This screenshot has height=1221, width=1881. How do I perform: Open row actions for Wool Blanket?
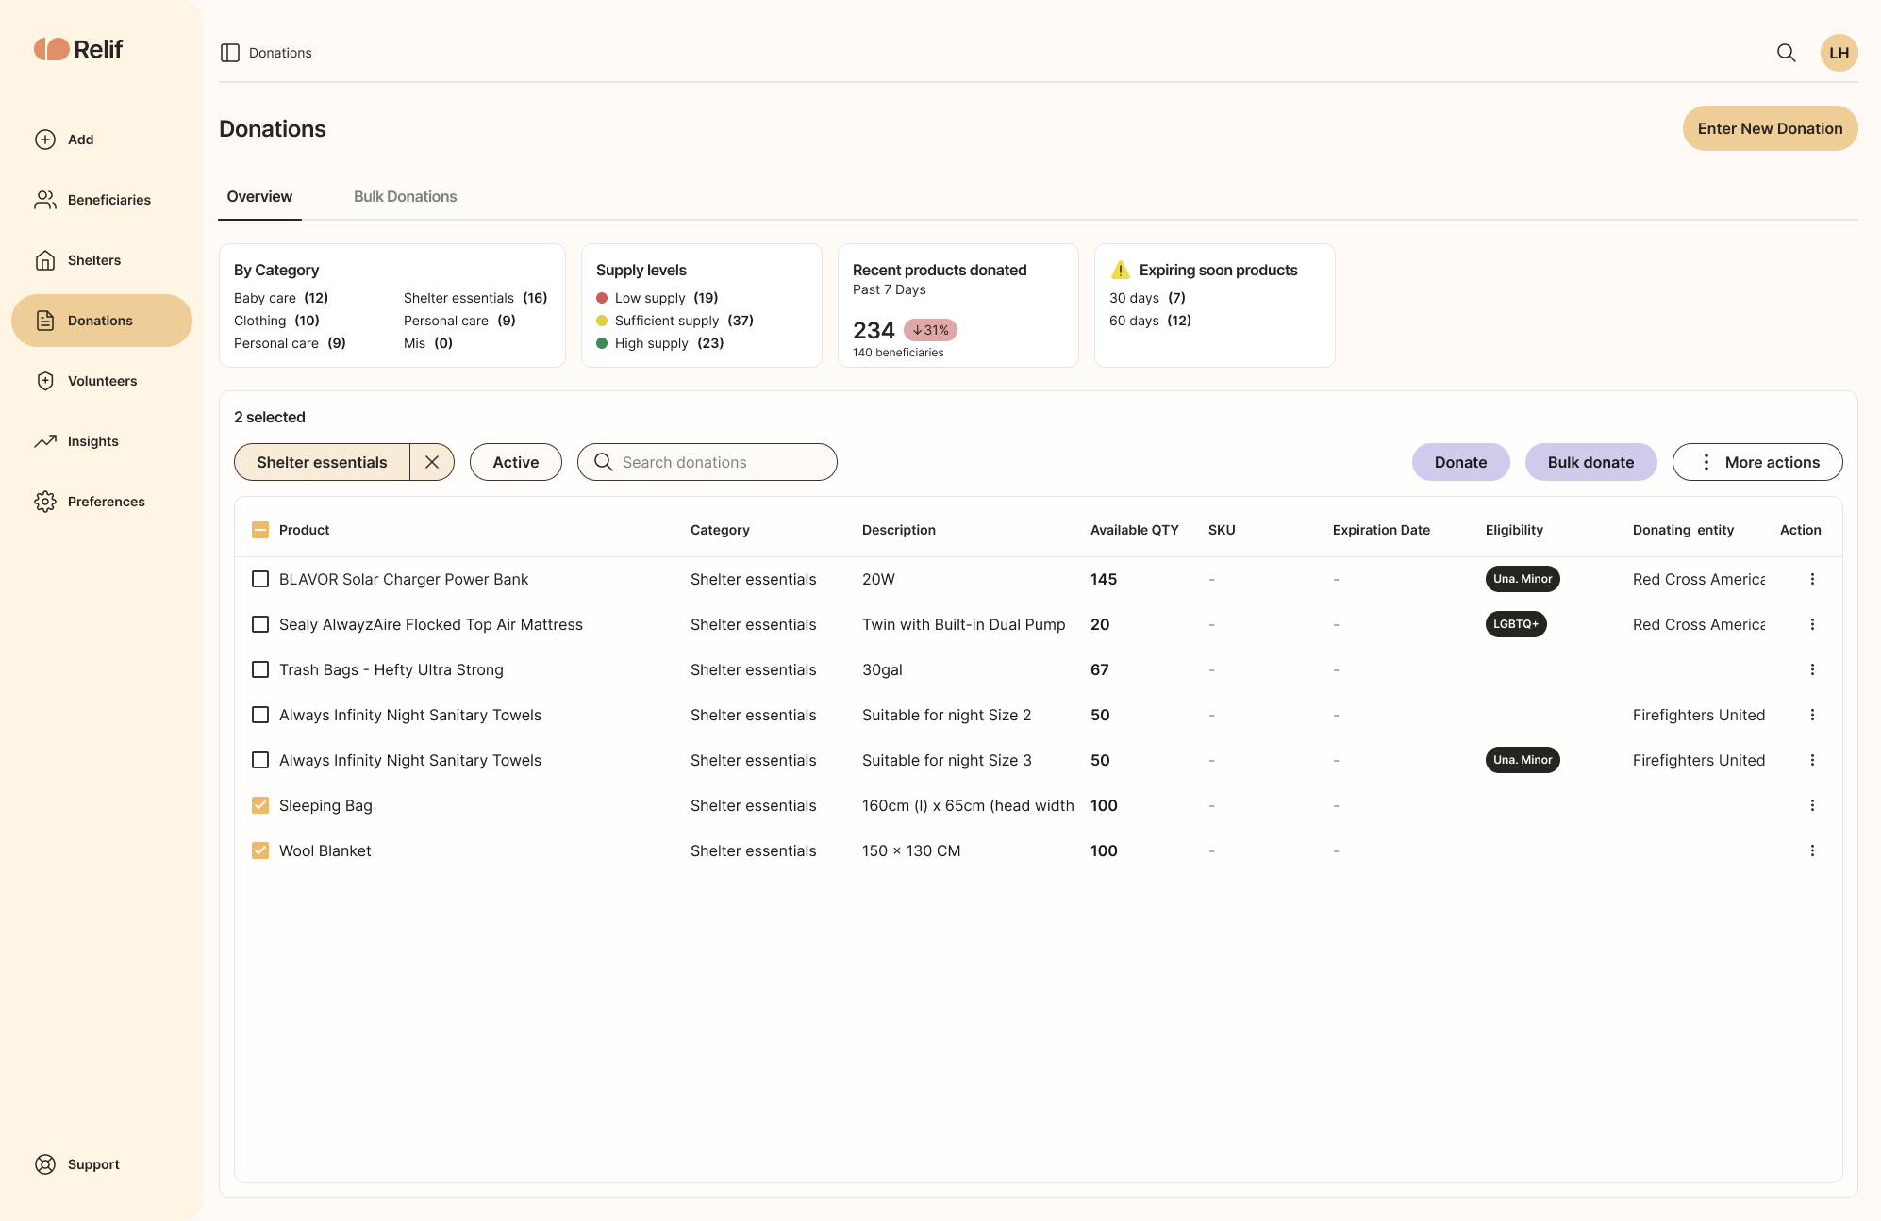pos(1812,850)
